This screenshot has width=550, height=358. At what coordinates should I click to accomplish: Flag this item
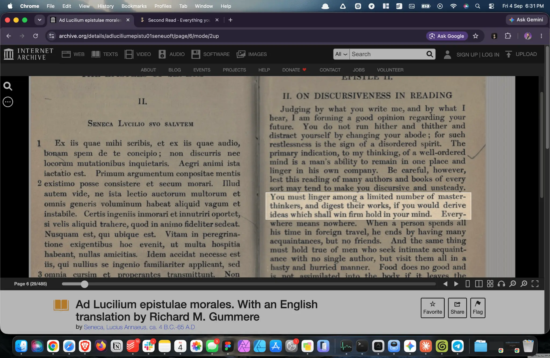[478, 308]
